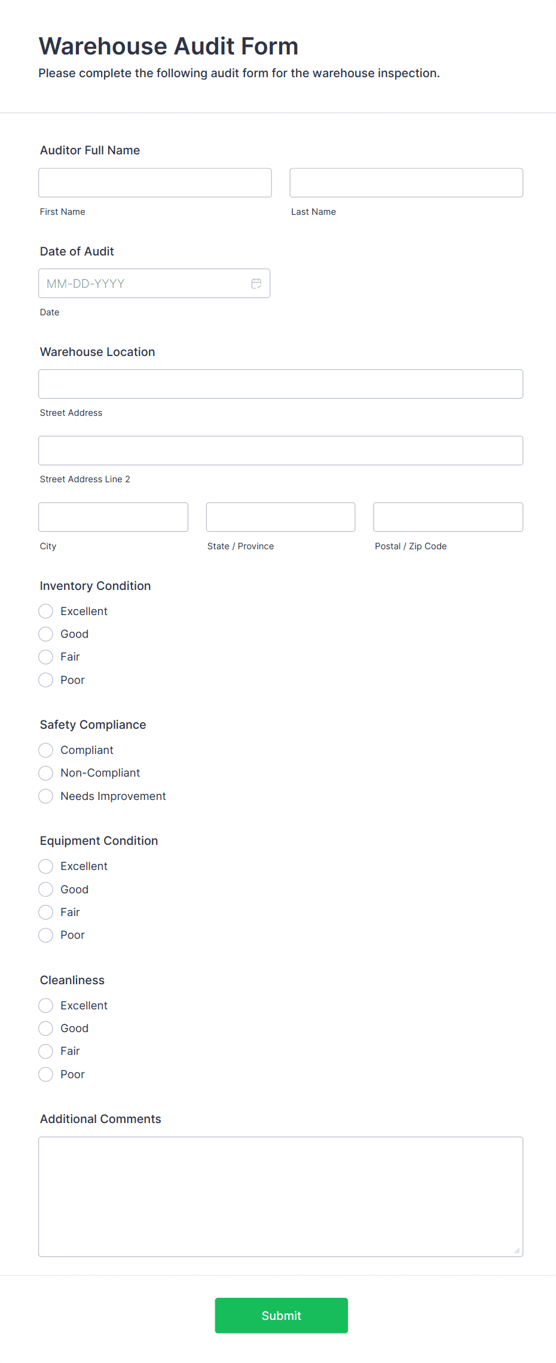The width and height of the screenshot is (556, 1363).
Task: Click the State / Province field
Action: click(280, 517)
